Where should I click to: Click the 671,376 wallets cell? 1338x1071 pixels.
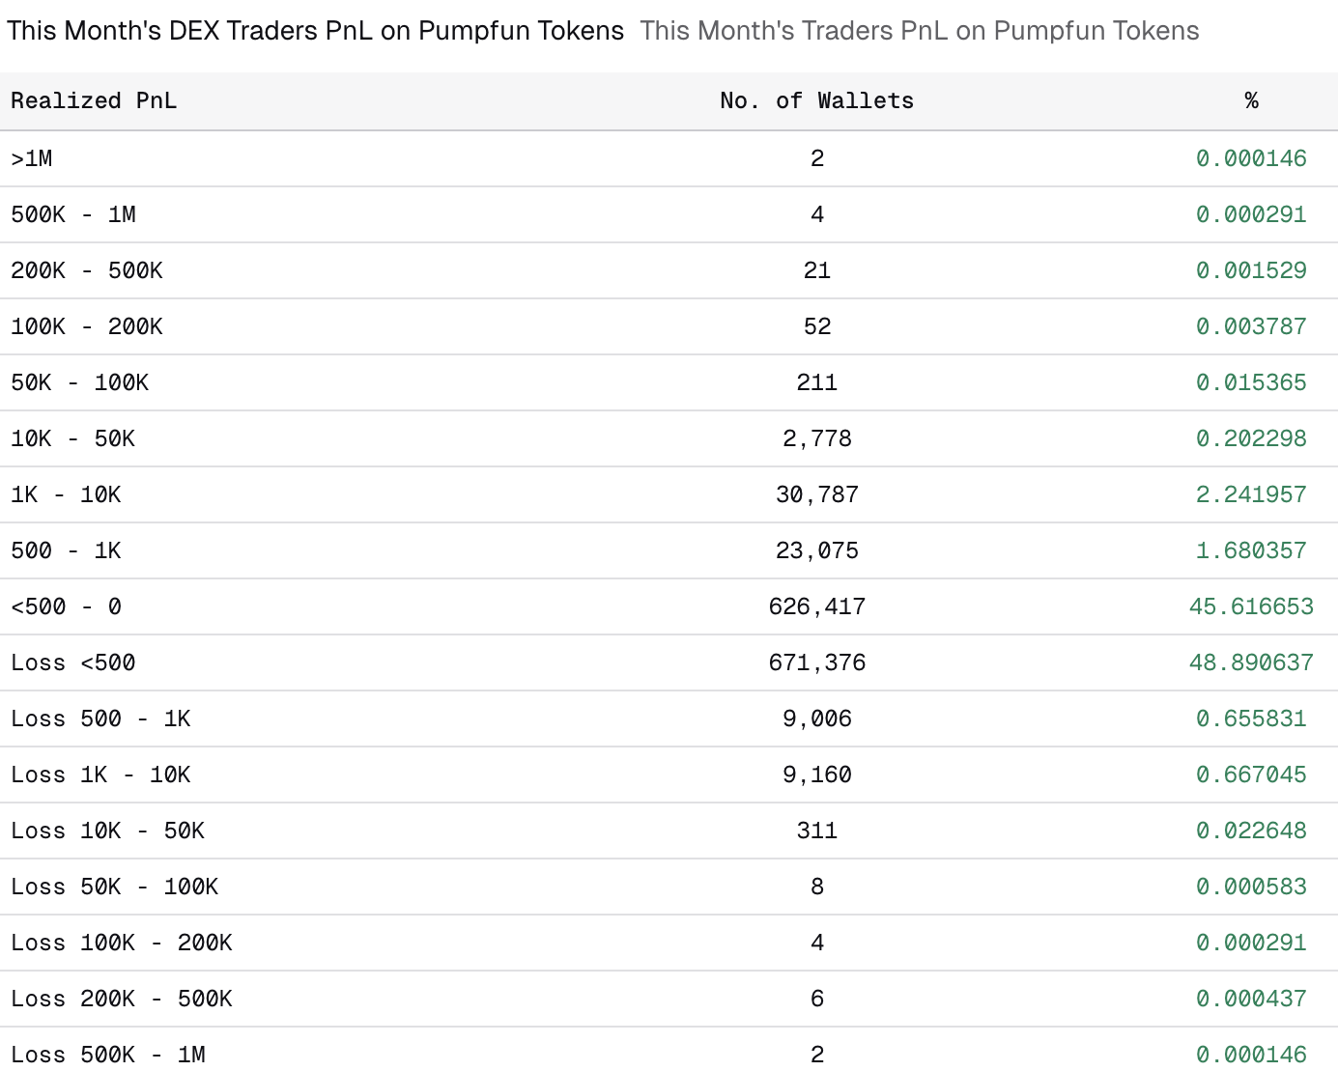pos(816,662)
